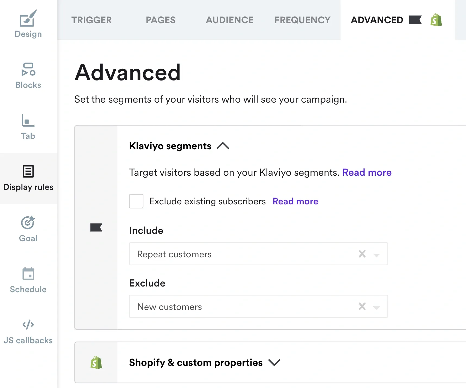Click the Shopify & custom properties heading
This screenshot has height=388, width=466.
pos(196,363)
